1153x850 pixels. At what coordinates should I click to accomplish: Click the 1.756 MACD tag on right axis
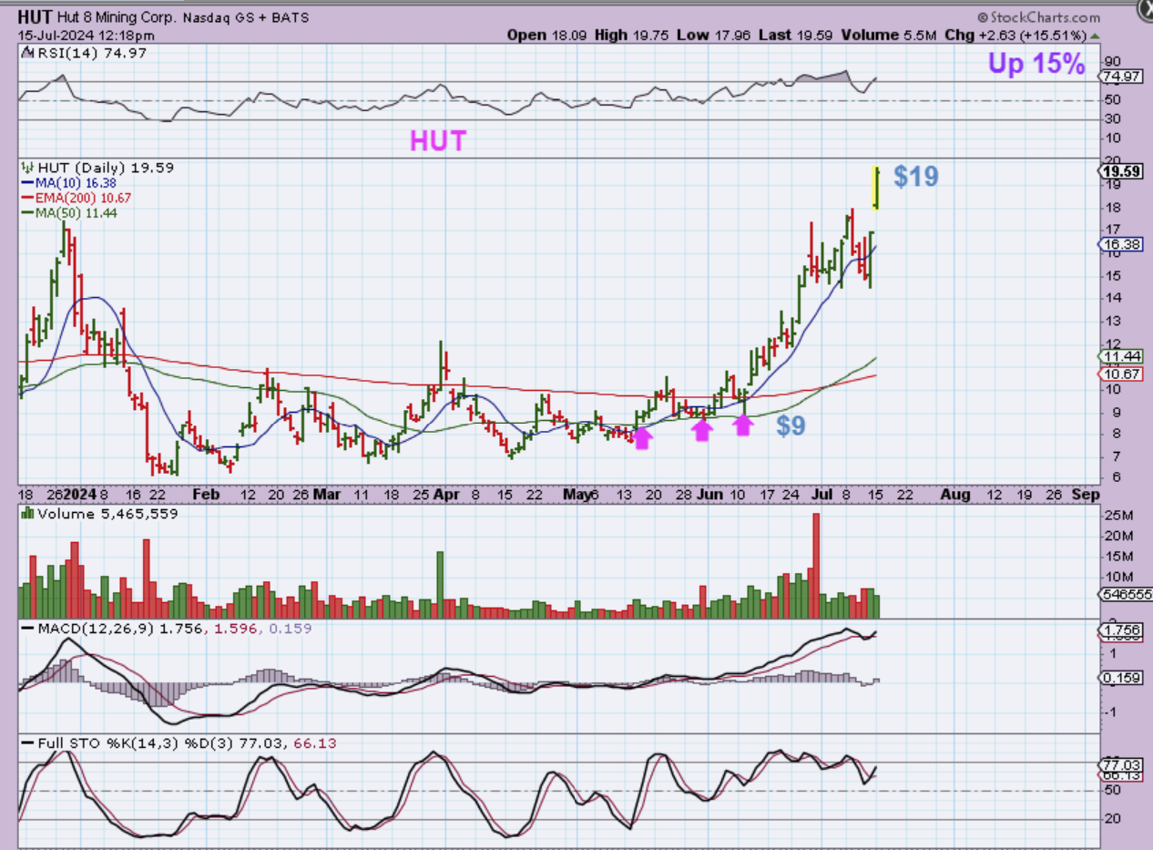[1121, 629]
